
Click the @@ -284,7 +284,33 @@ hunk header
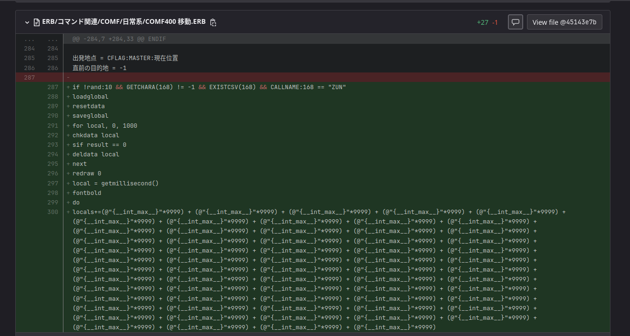pyautogui.click(x=119, y=39)
